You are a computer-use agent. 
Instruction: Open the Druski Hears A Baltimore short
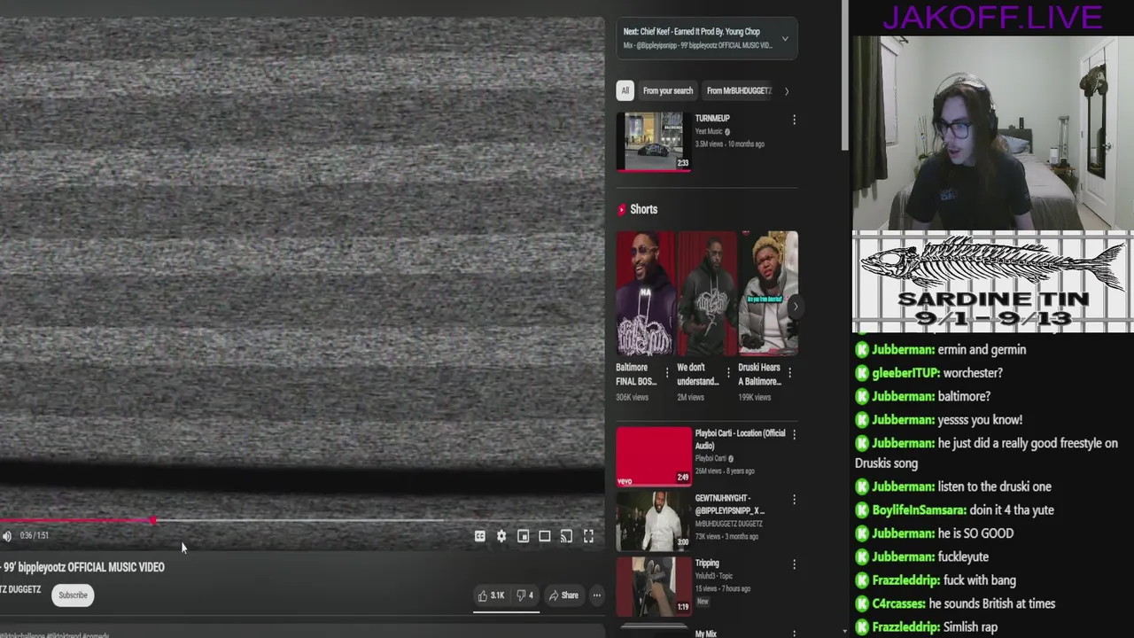(x=768, y=293)
